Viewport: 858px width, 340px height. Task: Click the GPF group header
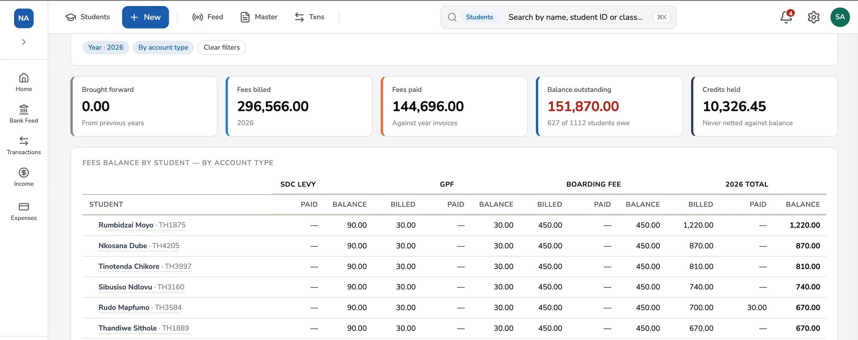click(447, 184)
